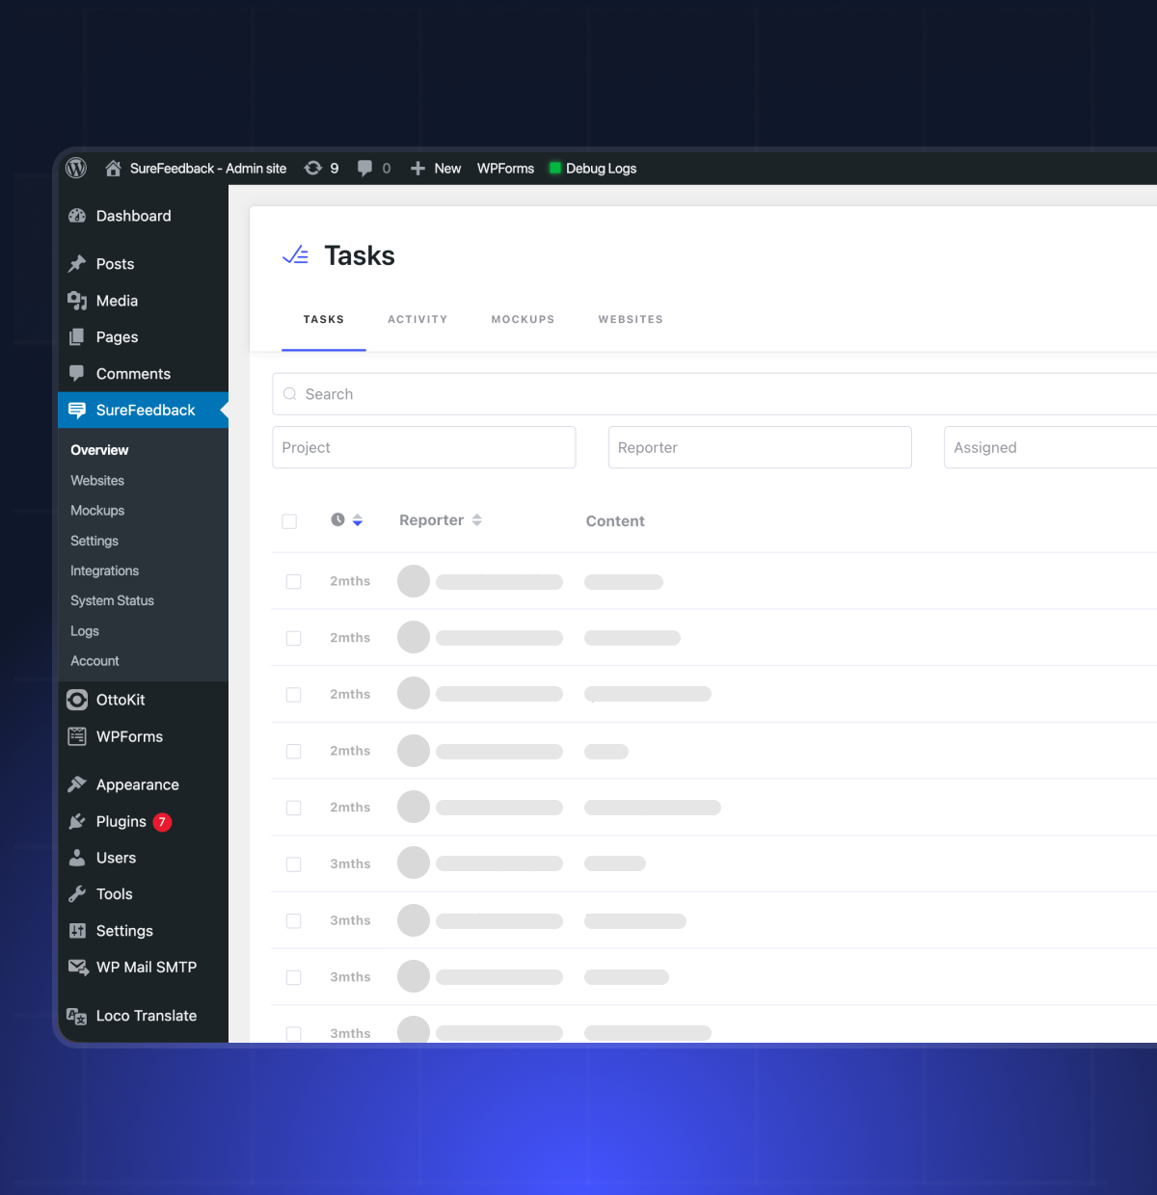Open Appearance via the paintbrush icon
The width and height of the screenshot is (1157, 1195).
(77, 783)
